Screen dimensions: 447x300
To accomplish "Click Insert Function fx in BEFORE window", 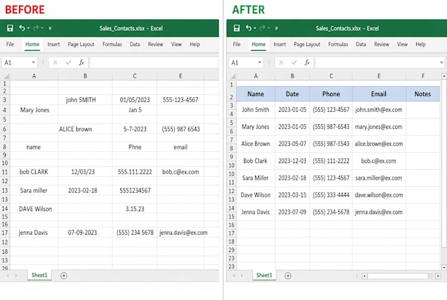I will [82, 63].
